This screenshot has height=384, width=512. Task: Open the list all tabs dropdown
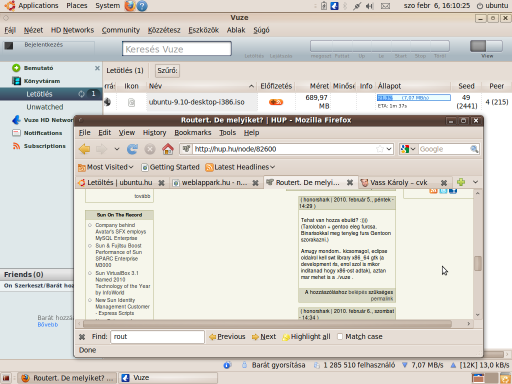(x=475, y=182)
